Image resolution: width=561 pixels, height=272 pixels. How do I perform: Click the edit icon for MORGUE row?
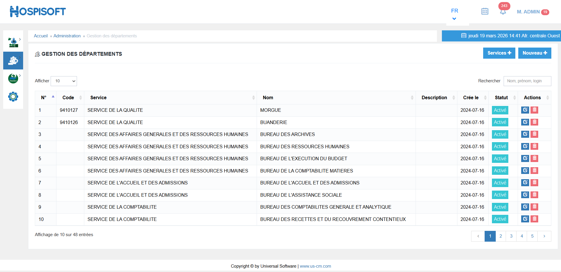click(525, 110)
